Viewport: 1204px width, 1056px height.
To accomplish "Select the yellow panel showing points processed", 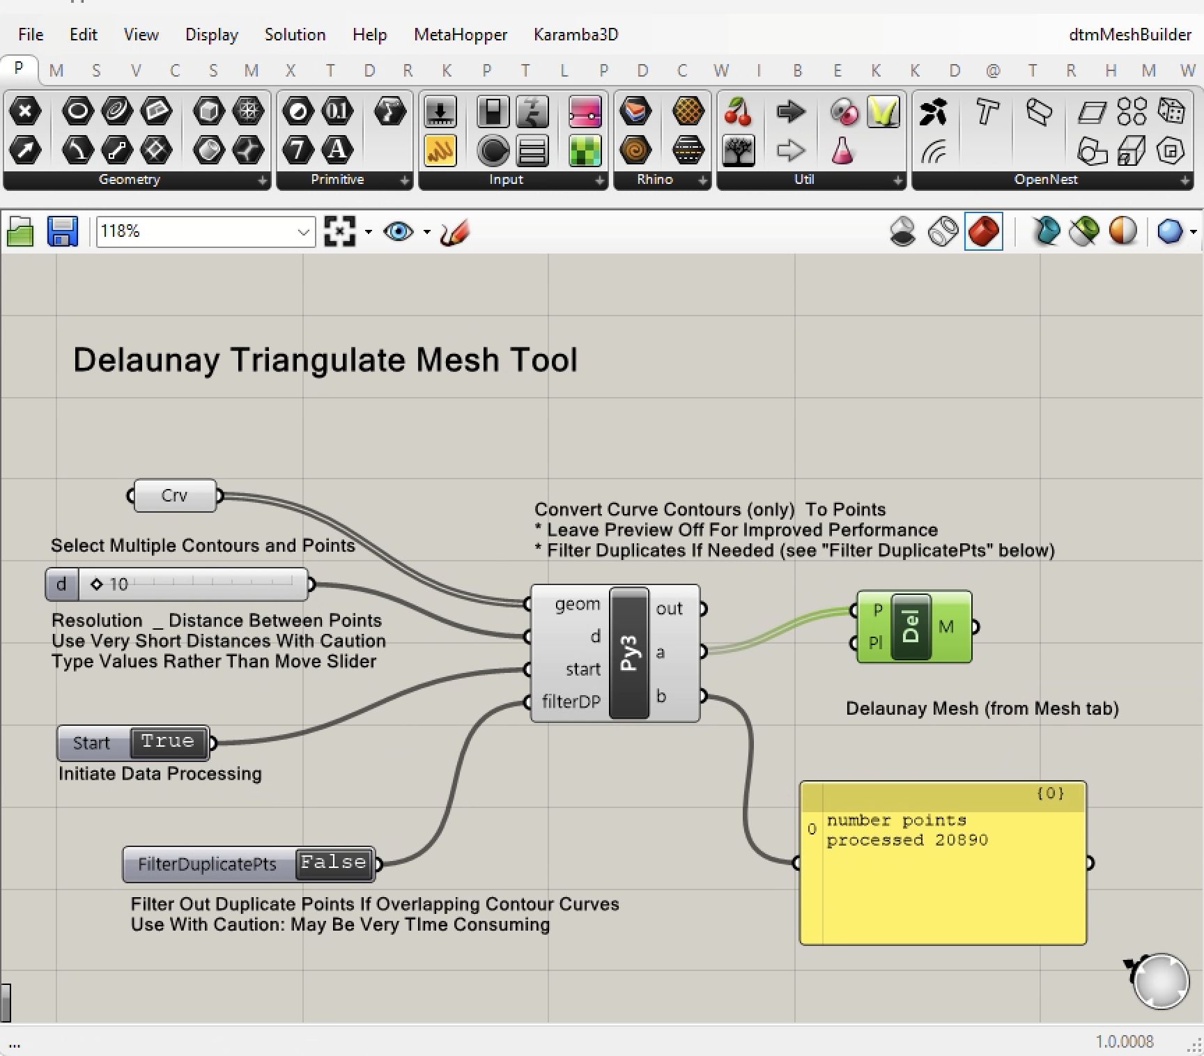I will [x=943, y=878].
